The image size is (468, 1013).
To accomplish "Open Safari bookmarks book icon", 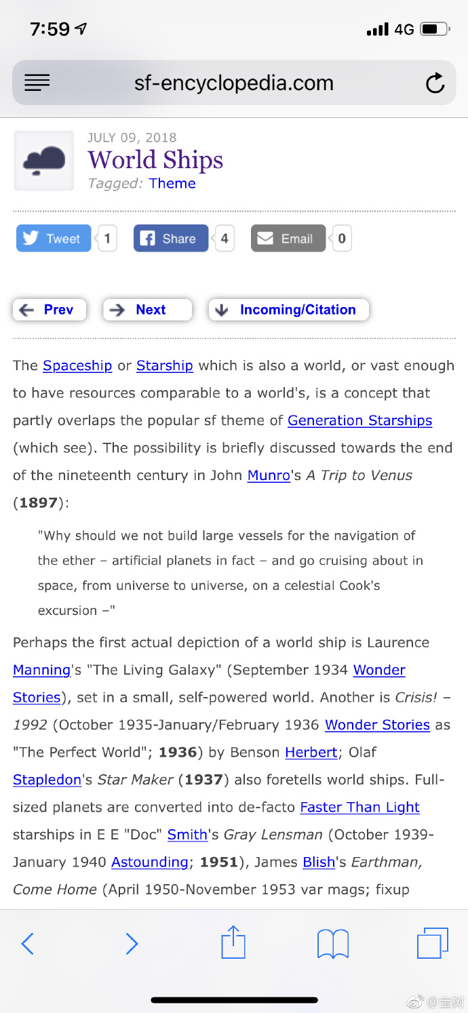I will [333, 943].
